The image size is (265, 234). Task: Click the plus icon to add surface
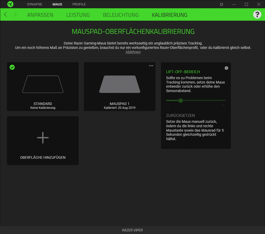[43, 138]
